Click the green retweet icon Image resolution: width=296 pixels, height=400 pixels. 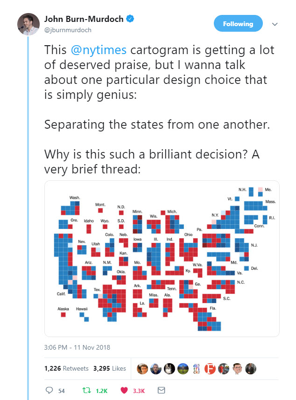tap(85, 390)
